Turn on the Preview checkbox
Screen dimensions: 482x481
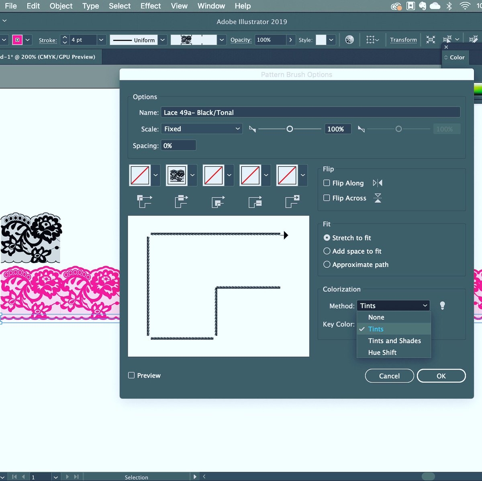tap(131, 375)
